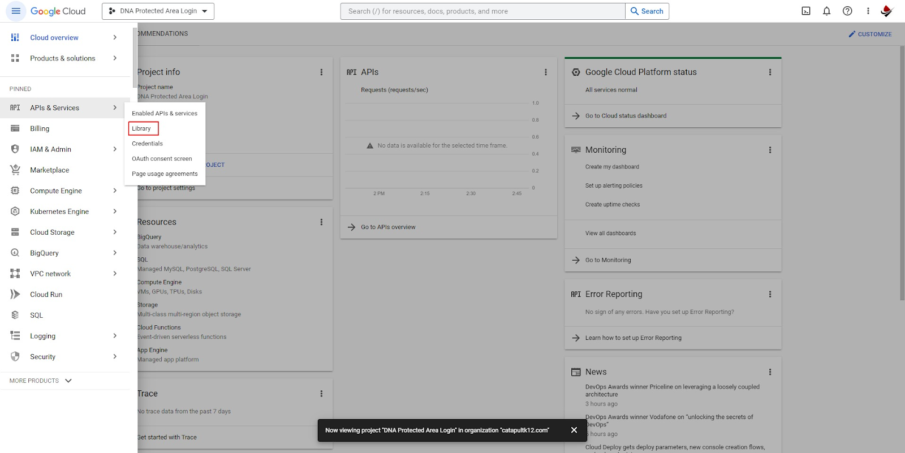Select Enabled APIs & services submenu item
This screenshot has height=453, width=905.
pos(165,114)
